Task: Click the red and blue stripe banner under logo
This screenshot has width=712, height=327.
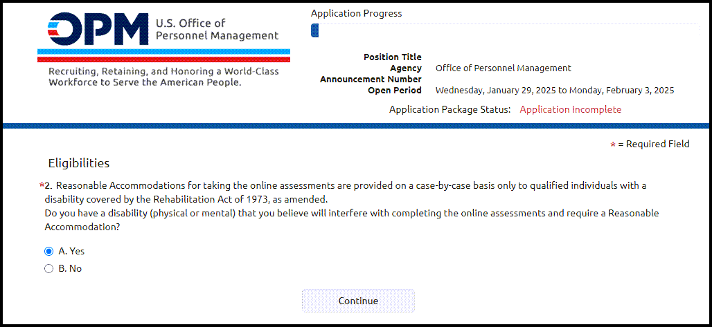Action: [164, 55]
